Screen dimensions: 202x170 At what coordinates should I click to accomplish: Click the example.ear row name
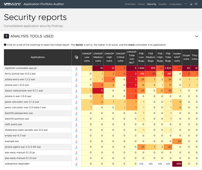12,141
